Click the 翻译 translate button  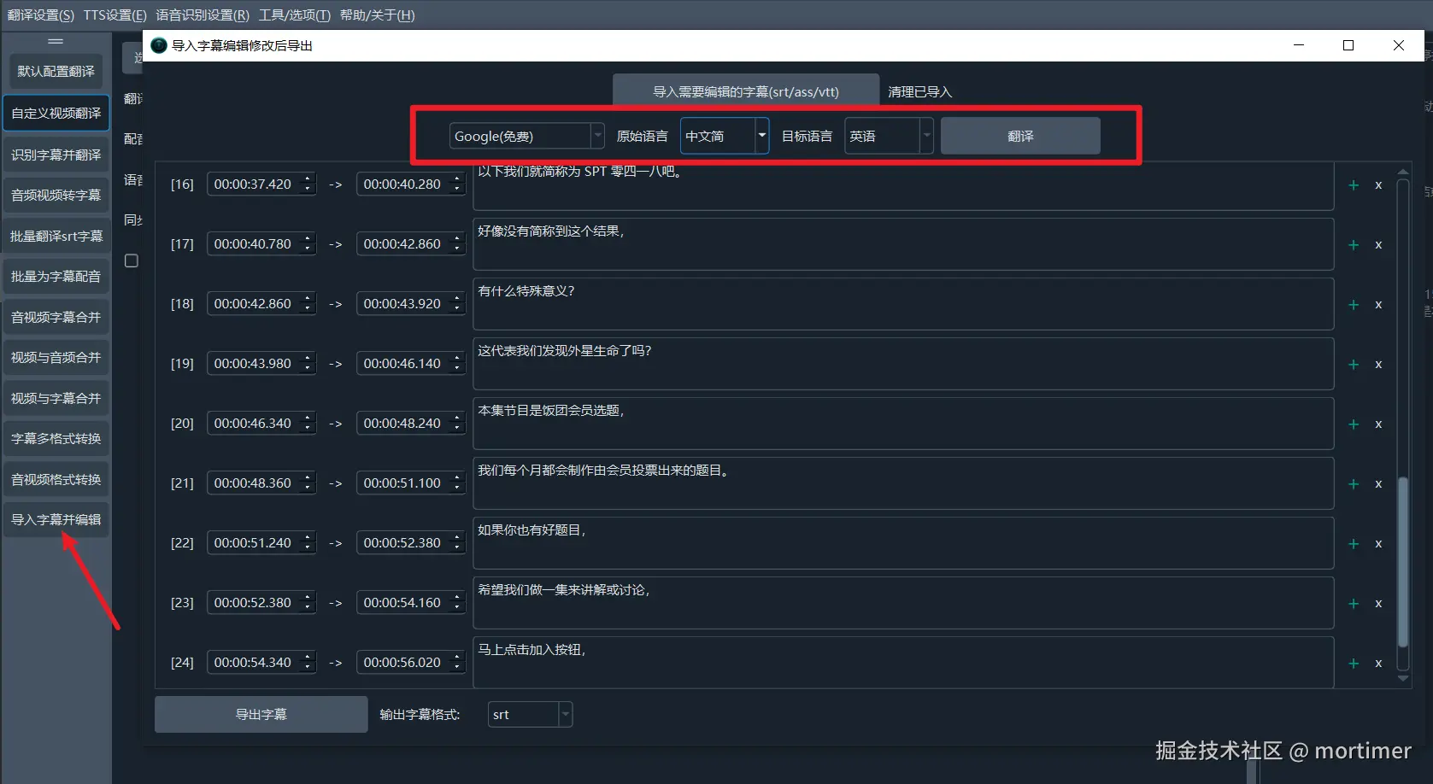coord(1020,136)
